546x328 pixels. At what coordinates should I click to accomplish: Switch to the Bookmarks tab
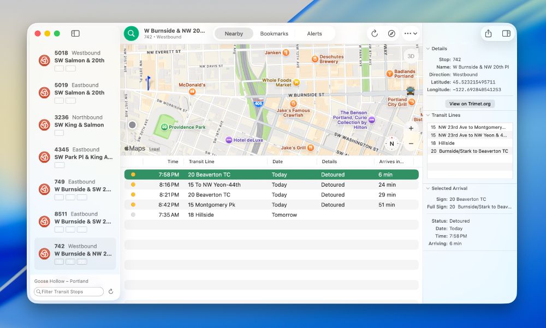274,34
